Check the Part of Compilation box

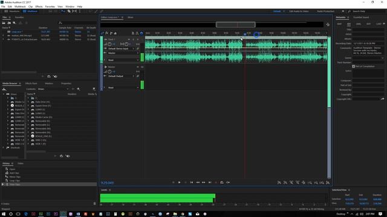coord(353,66)
